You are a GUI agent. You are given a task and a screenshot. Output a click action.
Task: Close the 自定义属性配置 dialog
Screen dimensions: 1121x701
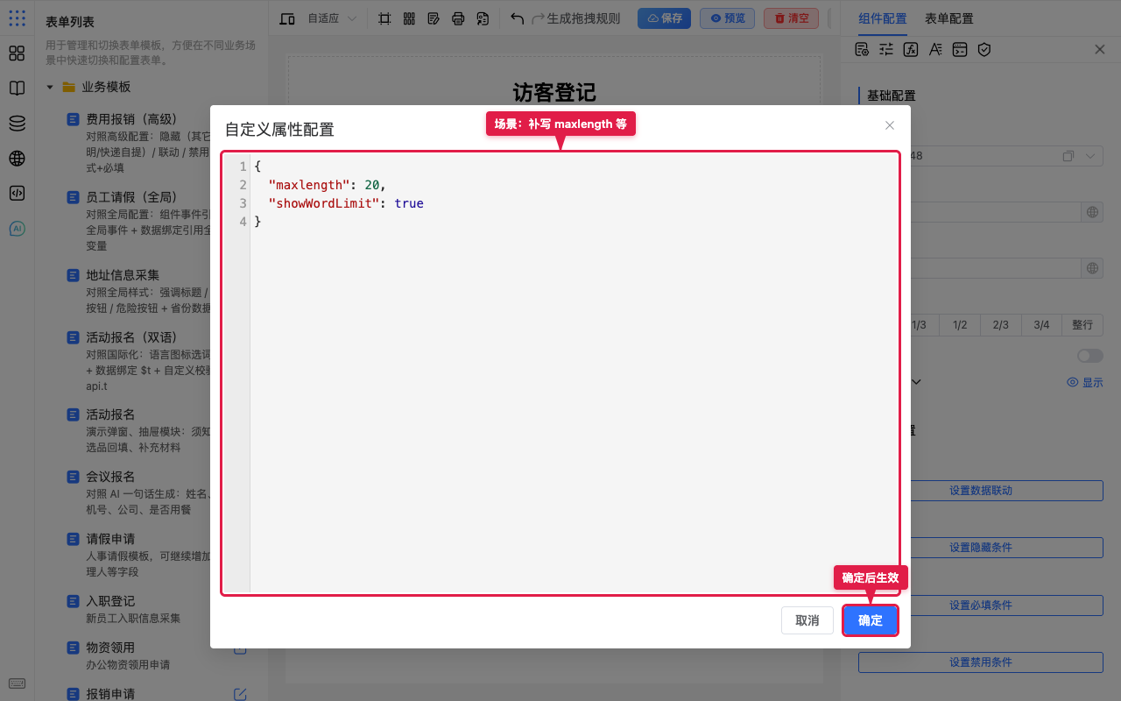click(x=890, y=125)
